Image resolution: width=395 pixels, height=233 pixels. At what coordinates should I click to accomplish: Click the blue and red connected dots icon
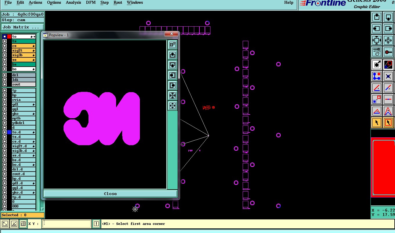(x=377, y=76)
